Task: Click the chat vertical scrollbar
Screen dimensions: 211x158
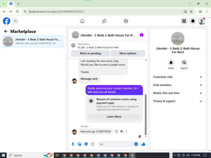Action: coord(146,115)
